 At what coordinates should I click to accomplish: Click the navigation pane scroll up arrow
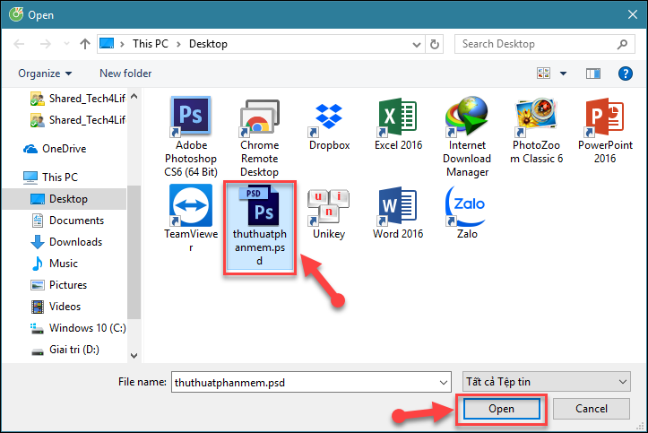click(134, 96)
